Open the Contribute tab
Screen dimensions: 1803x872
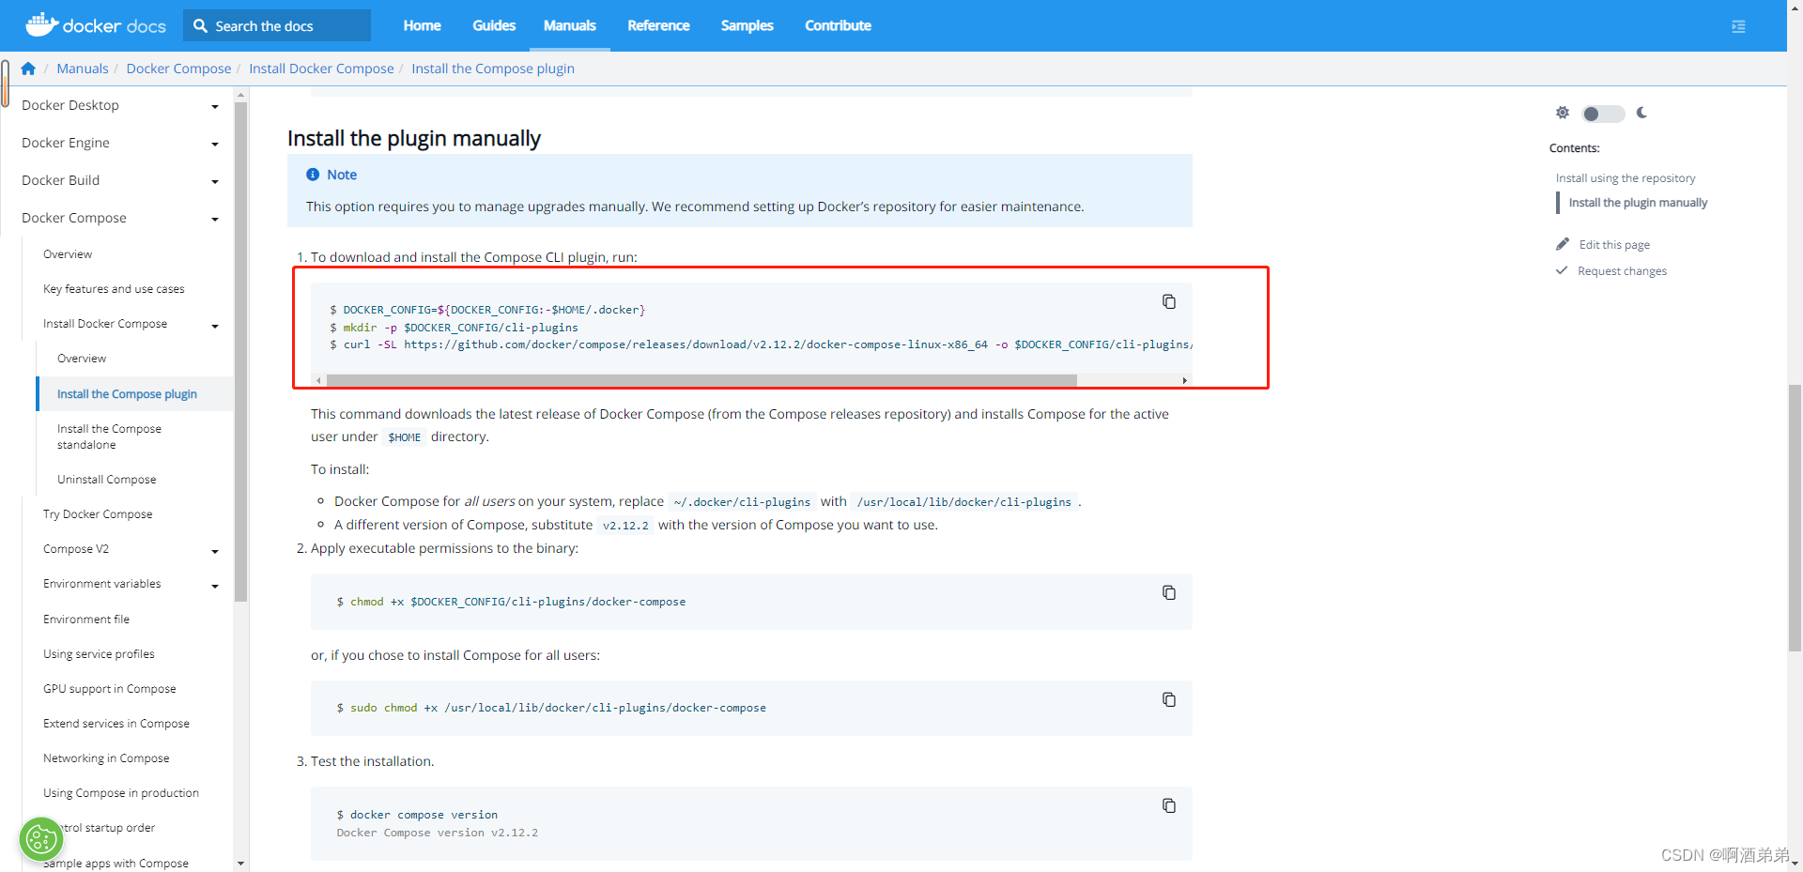[x=838, y=25]
